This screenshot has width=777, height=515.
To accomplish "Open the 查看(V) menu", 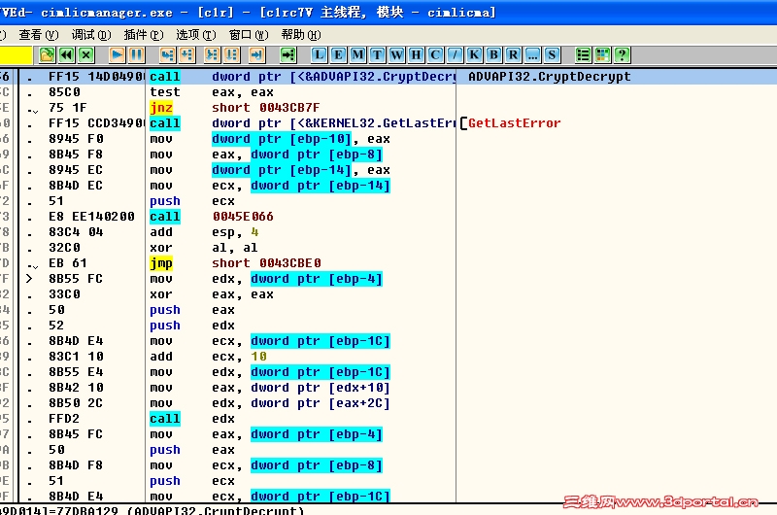I will pos(39,35).
